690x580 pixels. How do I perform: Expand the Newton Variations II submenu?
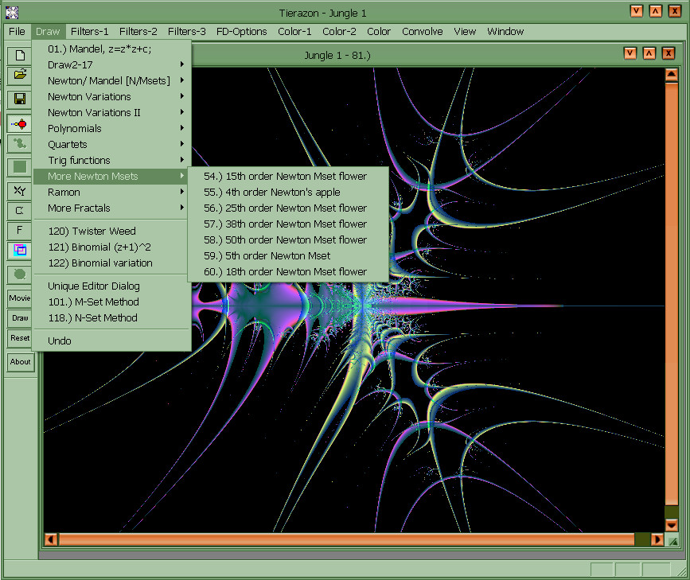(x=111, y=112)
